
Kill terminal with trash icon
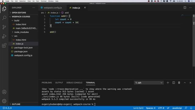tap(179, 83)
